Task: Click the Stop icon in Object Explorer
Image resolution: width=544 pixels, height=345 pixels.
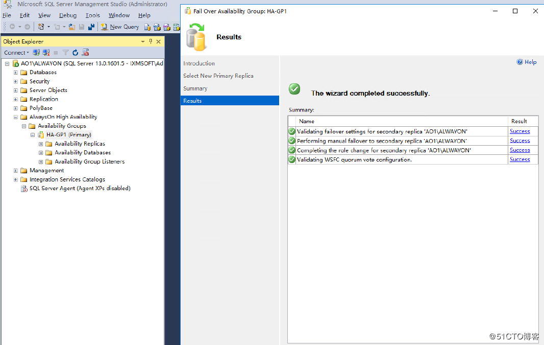Action: point(56,53)
